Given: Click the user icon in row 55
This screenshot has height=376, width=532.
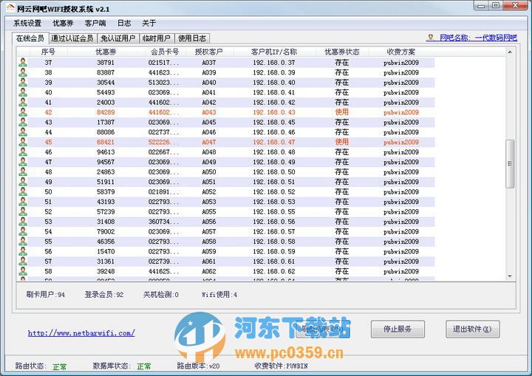Looking at the screenshot, I should click(x=23, y=242).
